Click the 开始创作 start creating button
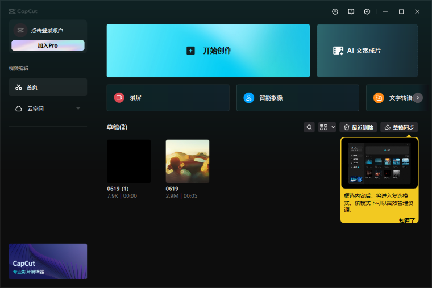The image size is (432, 288). tap(208, 51)
